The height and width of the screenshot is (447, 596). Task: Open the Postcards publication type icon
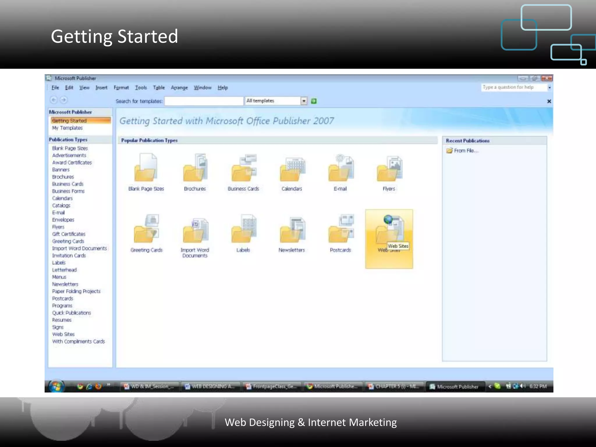(341, 229)
